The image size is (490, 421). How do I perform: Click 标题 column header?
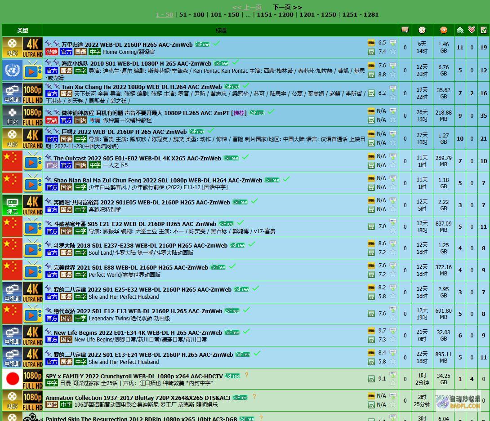tap(221, 30)
